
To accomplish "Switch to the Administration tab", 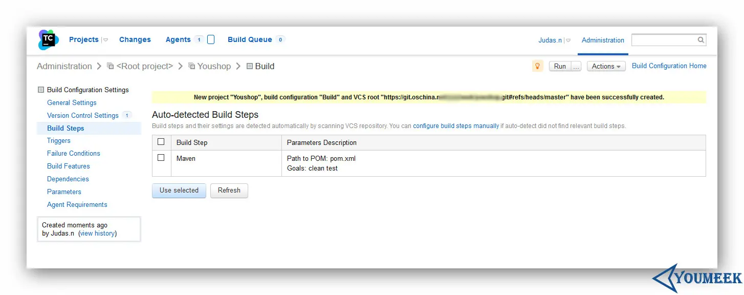I will (x=603, y=40).
